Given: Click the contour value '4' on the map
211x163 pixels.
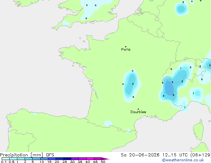Looking at the screenshot, I should (172, 82).
